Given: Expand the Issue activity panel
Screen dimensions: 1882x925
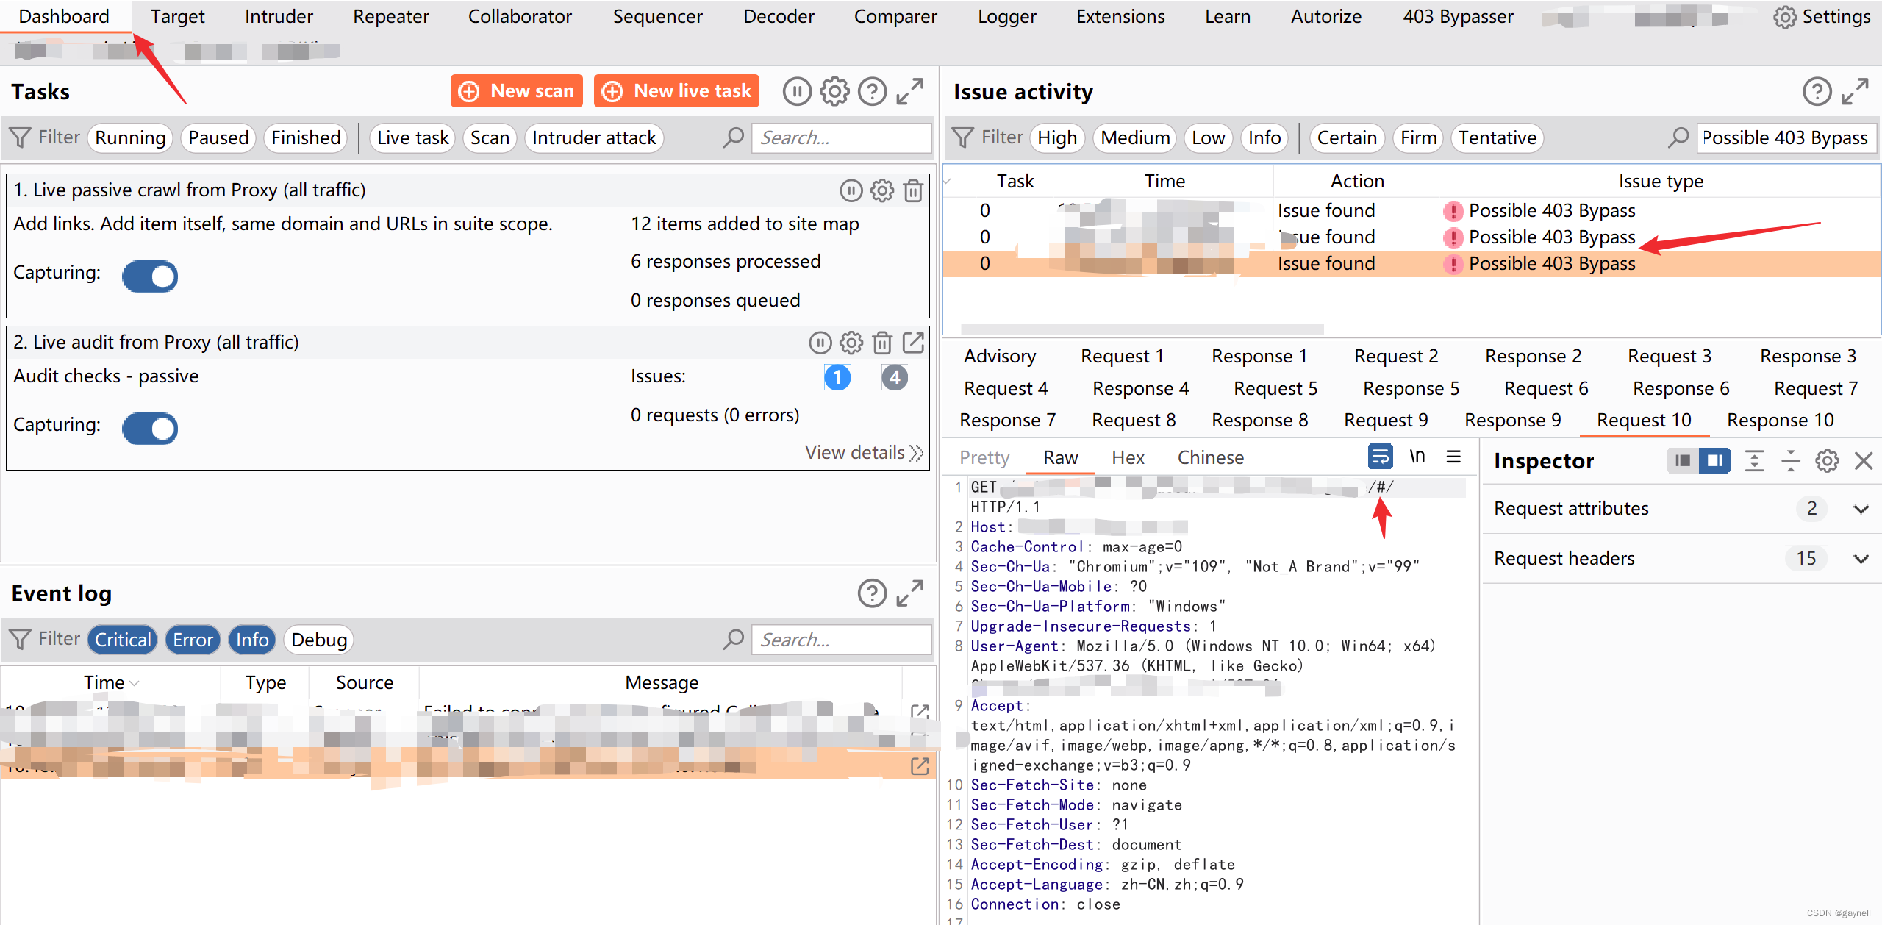Looking at the screenshot, I should [1856, 92].
